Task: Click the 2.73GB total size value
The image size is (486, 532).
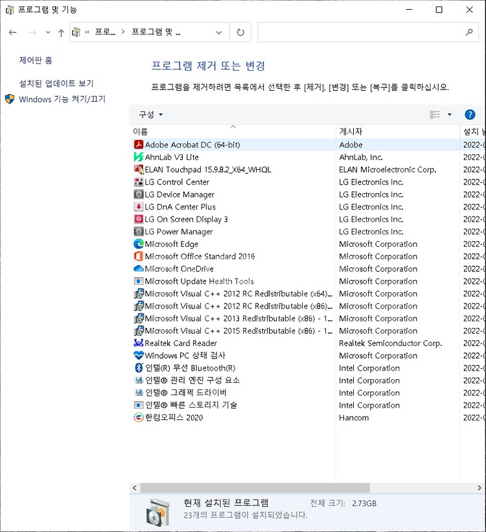Action: click(364, 503)
